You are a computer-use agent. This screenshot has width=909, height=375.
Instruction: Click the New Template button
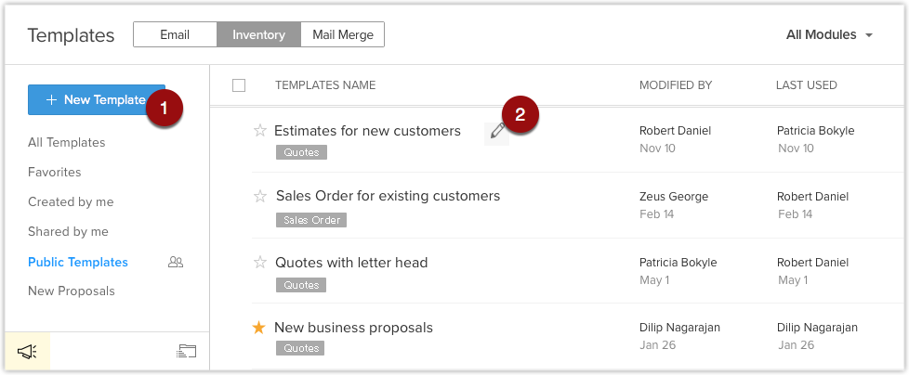[x=97, y=99]
